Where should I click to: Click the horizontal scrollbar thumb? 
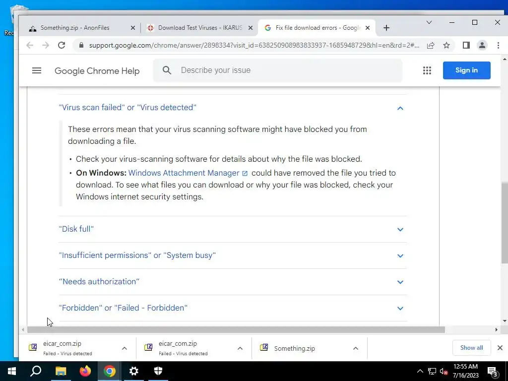tap(236, 330)
